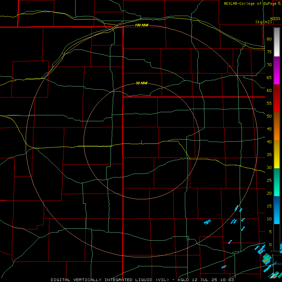Click the scale value 20
This screenshot has height=282, width=282.
click(x=269, y=193)
